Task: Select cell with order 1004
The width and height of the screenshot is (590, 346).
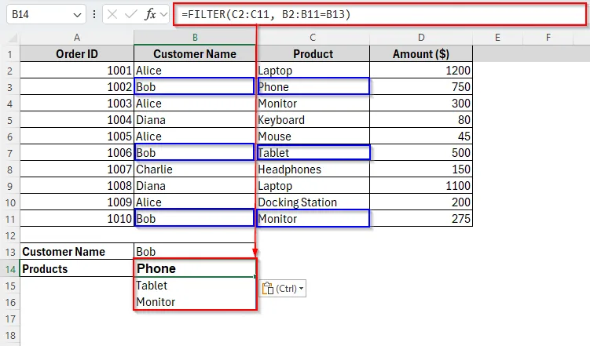Action: [77, 120]
